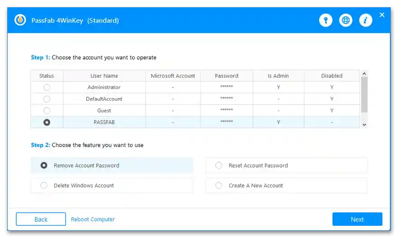This screenshot has height=238, width=398.
Task: Click the Guest row Disabled value
Action: pyautogui.click(x=332, y=111)
